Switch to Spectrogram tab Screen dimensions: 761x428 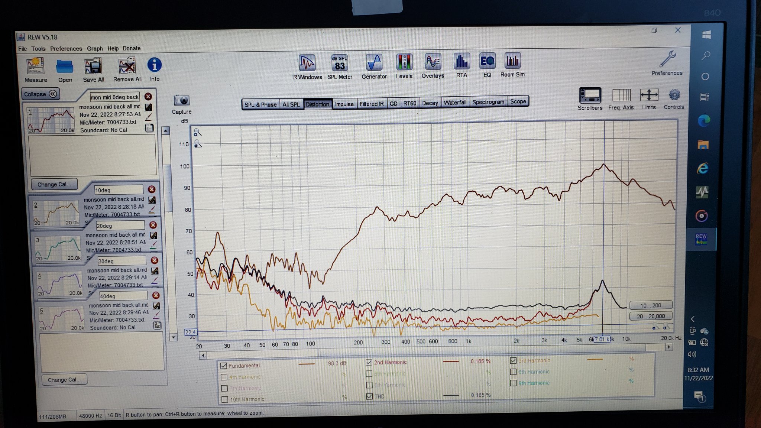click(x=488, y=102)
